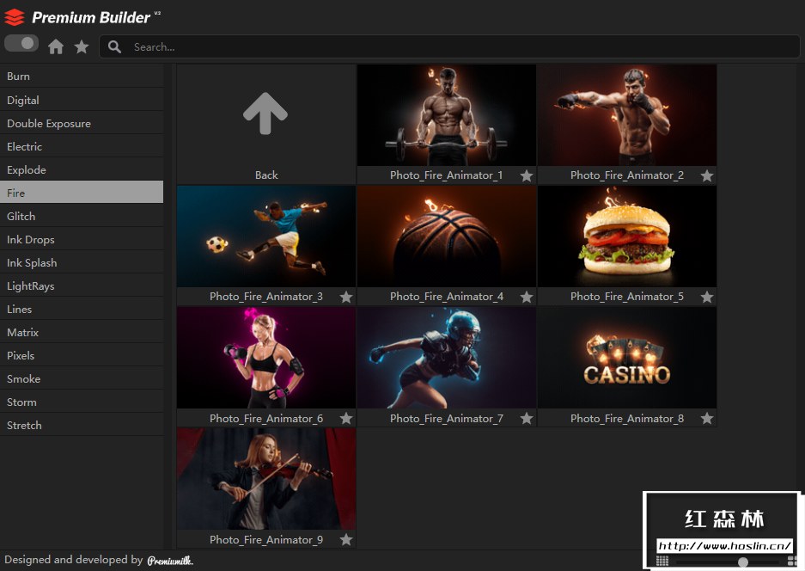Open favorites with the top star icon
Screen dimensions: 805x571
82,46
